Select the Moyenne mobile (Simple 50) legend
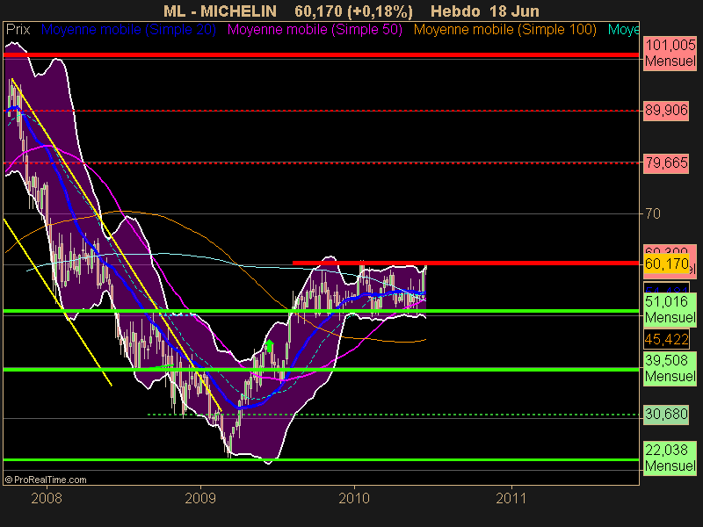This screenshot has height=527, width=703. coord(315,30)
